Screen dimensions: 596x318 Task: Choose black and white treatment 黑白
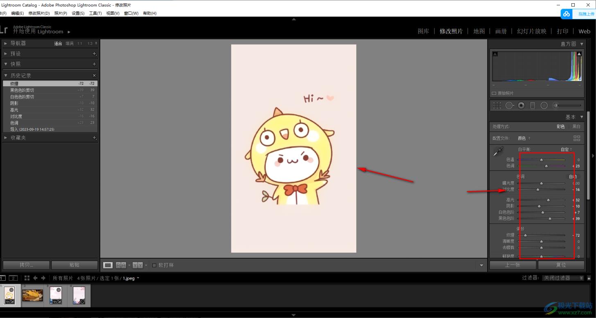click(576, 127)
